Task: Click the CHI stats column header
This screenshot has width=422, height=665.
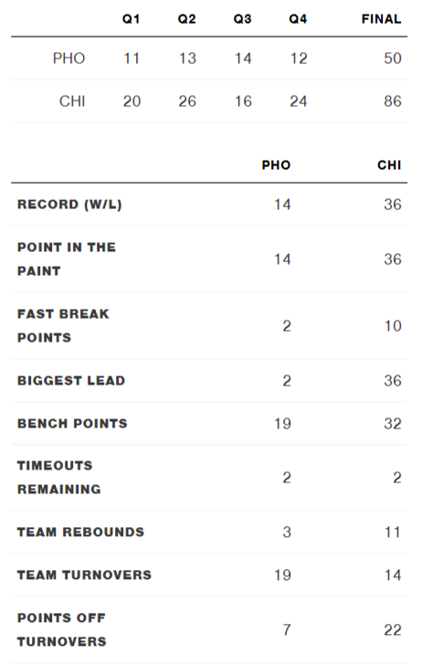Action: (x=389, y=165)
